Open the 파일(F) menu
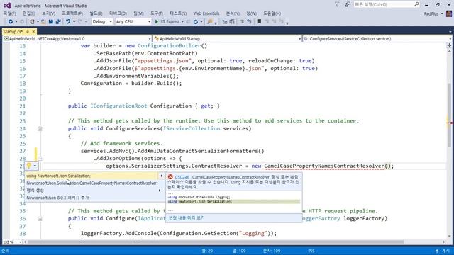 9,13
